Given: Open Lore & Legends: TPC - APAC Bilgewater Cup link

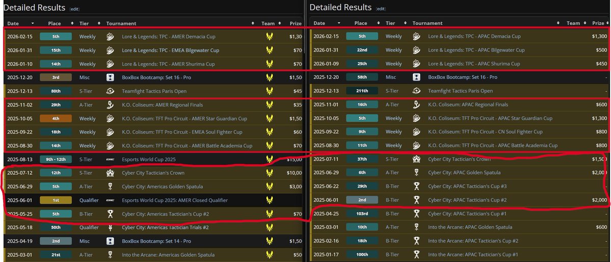Looking at the screenshot, I should click(x=476, y=50).
